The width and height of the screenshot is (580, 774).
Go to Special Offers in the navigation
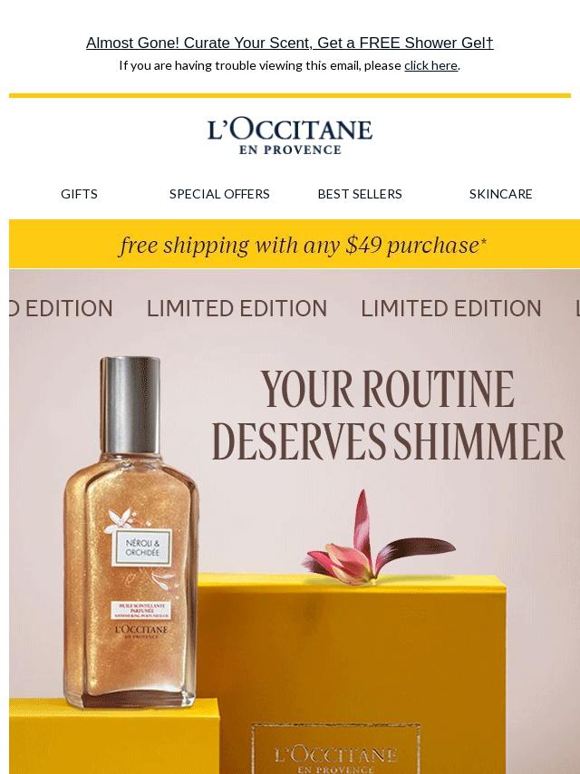219,194
